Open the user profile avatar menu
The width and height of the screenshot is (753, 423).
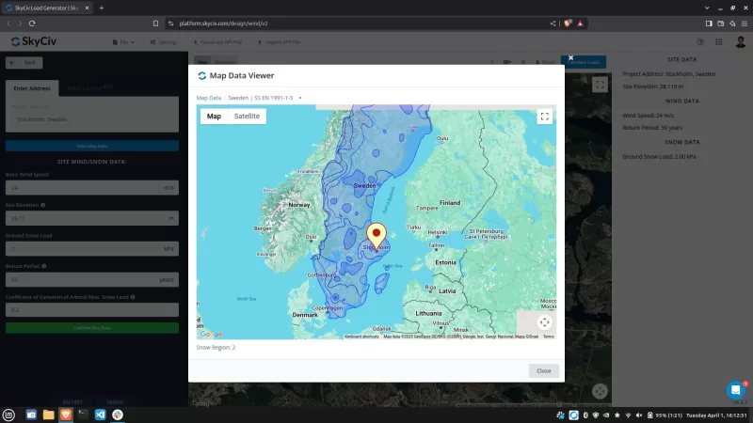point(739,42)
